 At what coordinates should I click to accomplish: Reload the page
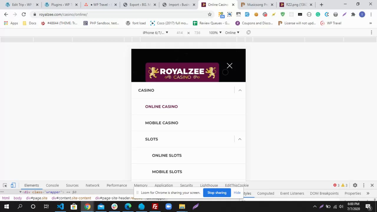tap(24, 14)
